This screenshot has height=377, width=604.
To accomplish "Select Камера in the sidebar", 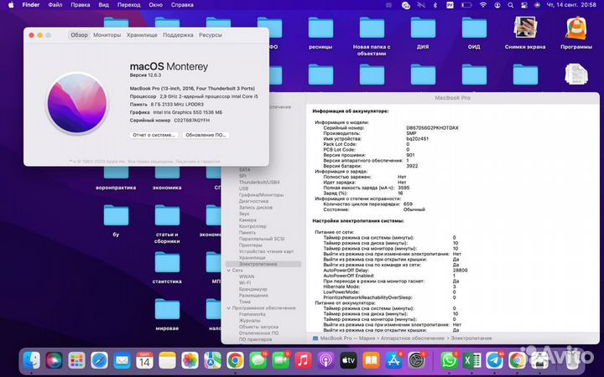I will [x=247, y=220].
